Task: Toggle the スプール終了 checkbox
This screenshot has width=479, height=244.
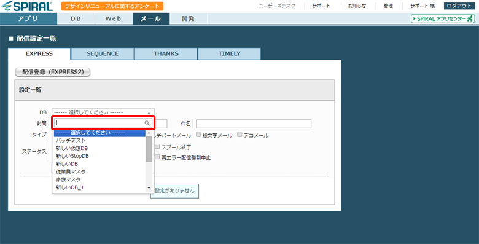Action: [157, 147]
